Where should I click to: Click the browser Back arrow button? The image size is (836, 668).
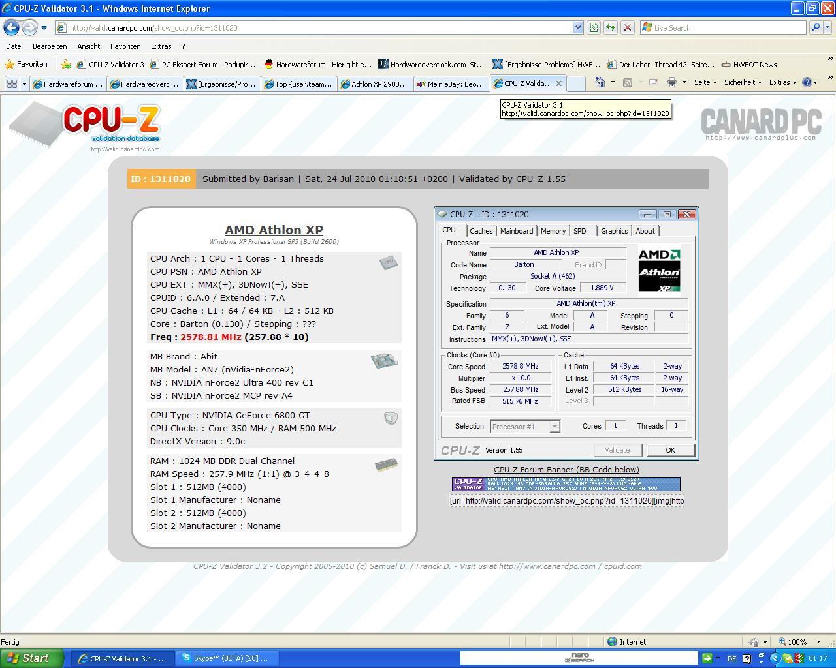click(x=11, y=27)
